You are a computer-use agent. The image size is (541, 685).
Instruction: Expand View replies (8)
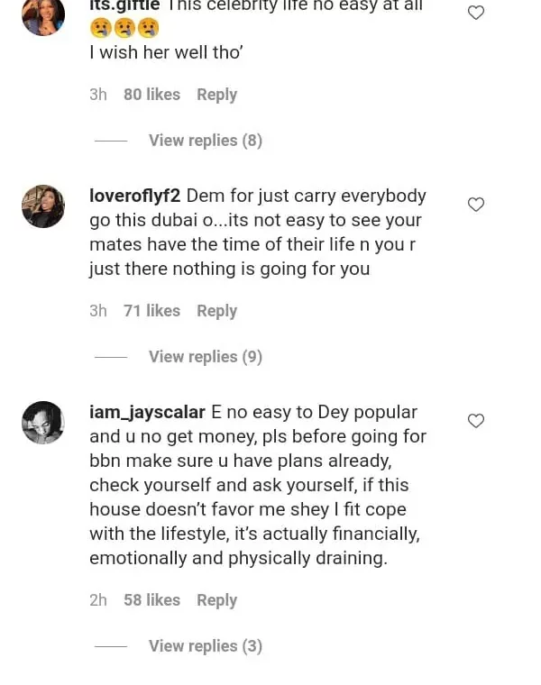tap(206, 141)
